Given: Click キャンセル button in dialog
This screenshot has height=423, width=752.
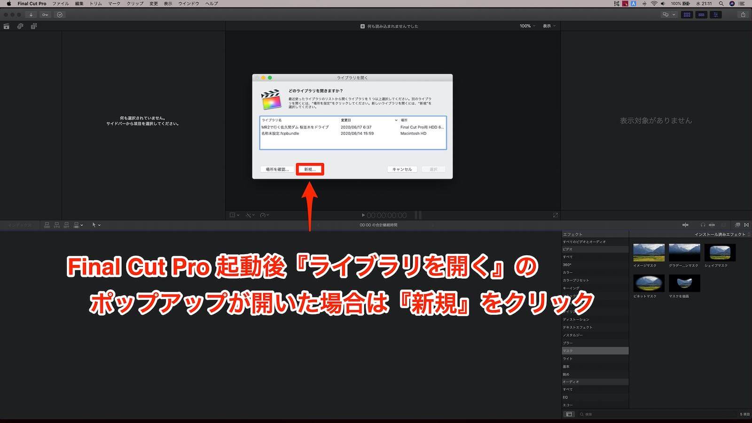Looking at the screenshot, I should [x=402, y=169].
